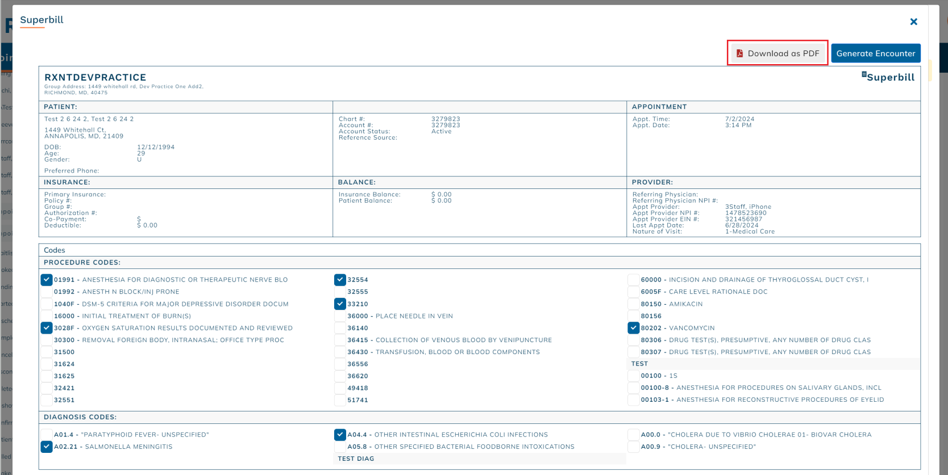Check A05.8 Bacterial Foodborne Intoxications

pos(340,447)
